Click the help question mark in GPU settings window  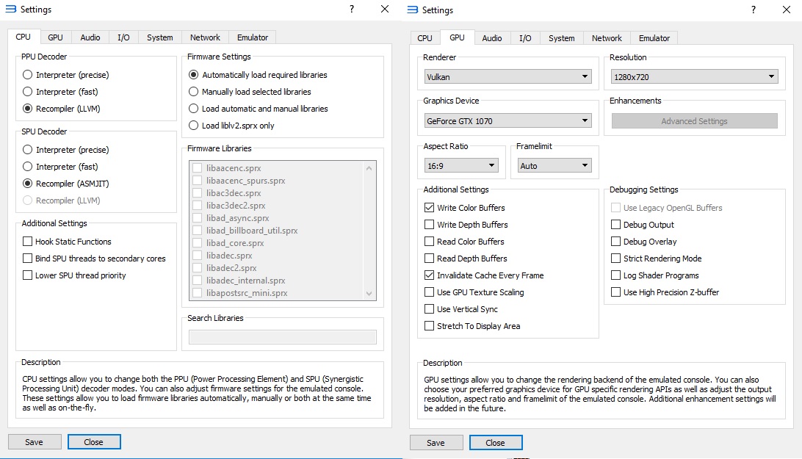[x=754, y=10]
